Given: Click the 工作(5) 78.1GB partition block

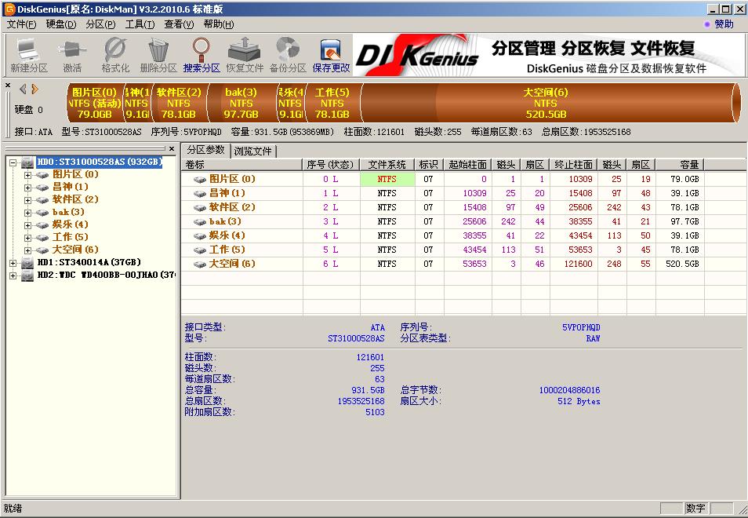Looking at the screenshot, I should (332, 103).
